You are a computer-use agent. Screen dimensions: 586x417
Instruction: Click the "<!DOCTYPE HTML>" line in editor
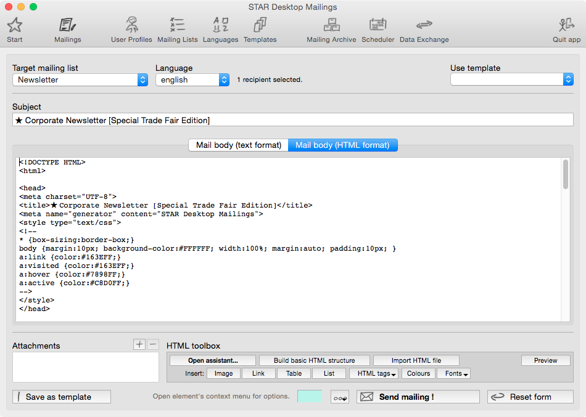(x=52, y=163)
